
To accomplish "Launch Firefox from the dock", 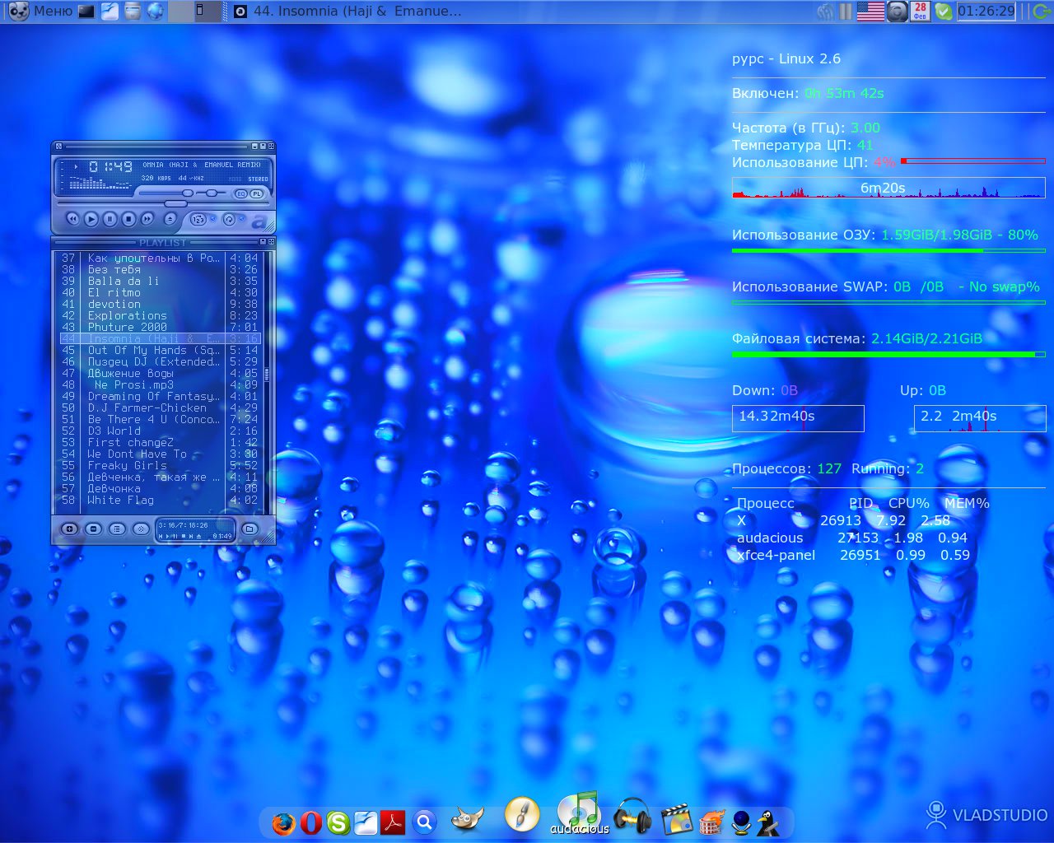I will [283, 822].
